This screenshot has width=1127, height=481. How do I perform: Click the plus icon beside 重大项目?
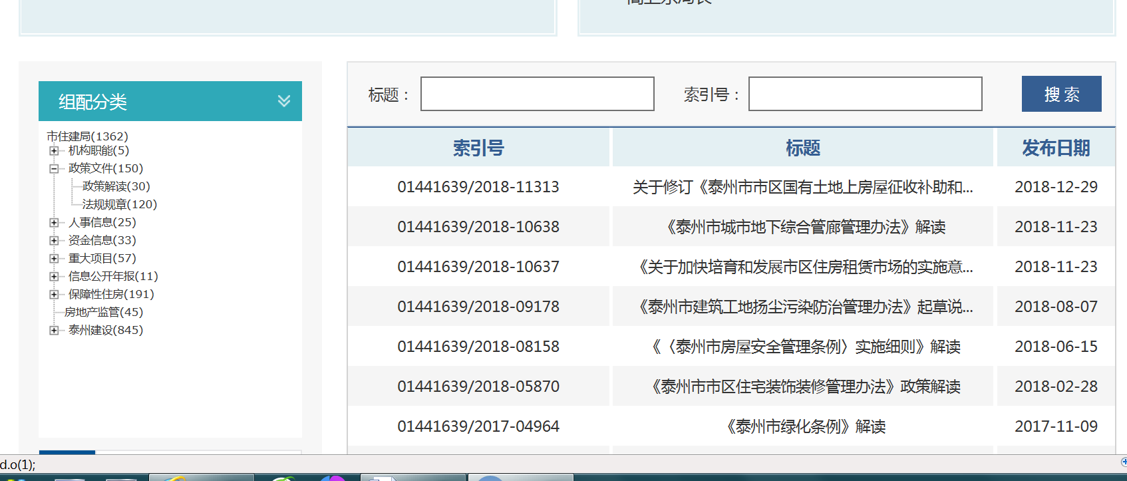(x=54, y=259)
